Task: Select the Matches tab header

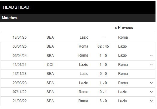Action: [x=10, y=18]
